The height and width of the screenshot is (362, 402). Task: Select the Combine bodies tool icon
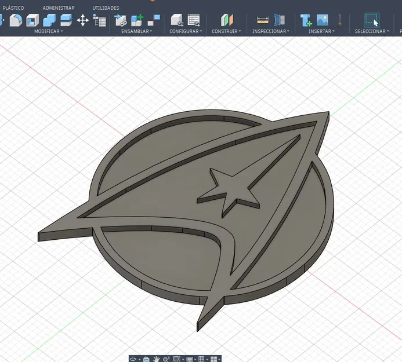pyautogui.click(x=49, y=20)
